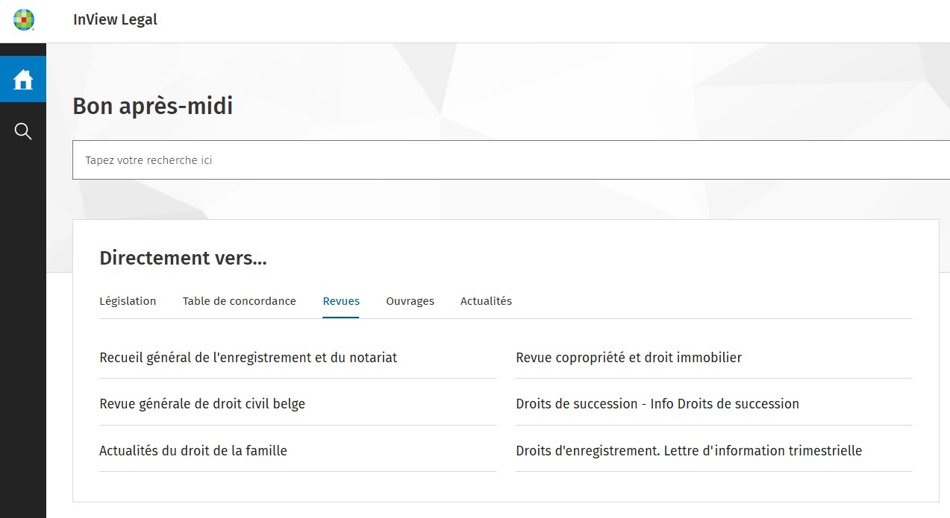Open Revue copropriété et droit immobilier
This screenshot has height=518, width=950.
628,358
